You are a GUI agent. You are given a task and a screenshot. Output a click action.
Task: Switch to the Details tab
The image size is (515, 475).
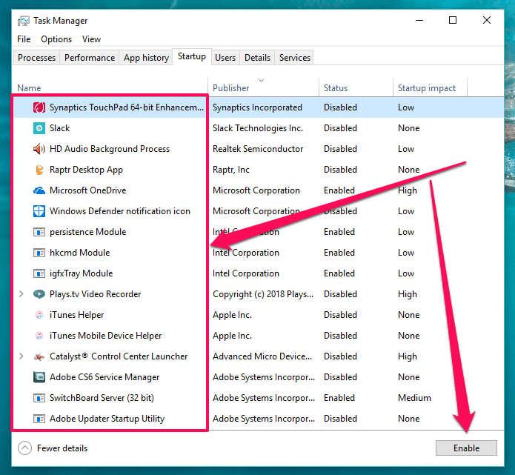pos(258,58)
